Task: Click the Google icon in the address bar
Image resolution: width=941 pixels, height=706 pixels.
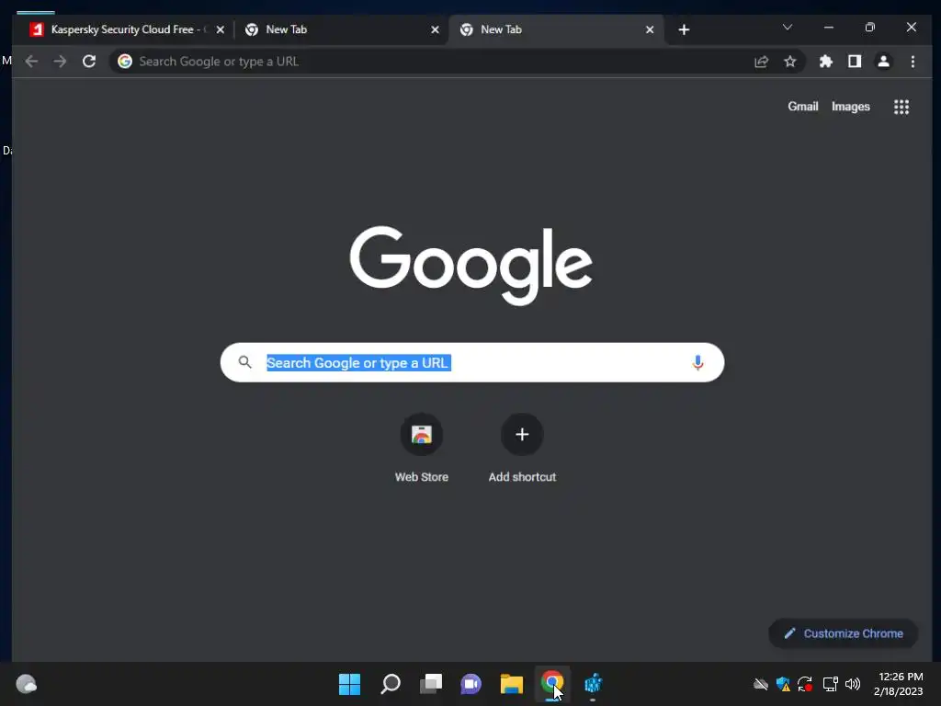Action: click(x=125, y=62)
